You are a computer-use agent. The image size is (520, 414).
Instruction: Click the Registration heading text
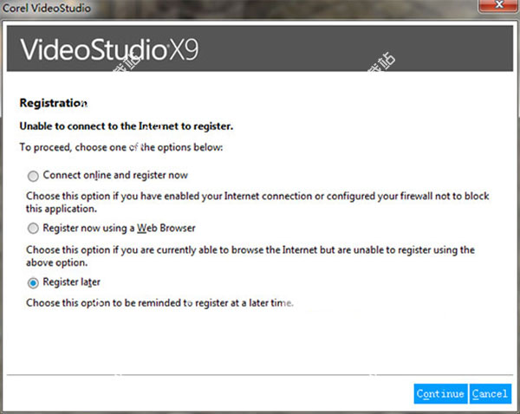click(54, 103)
